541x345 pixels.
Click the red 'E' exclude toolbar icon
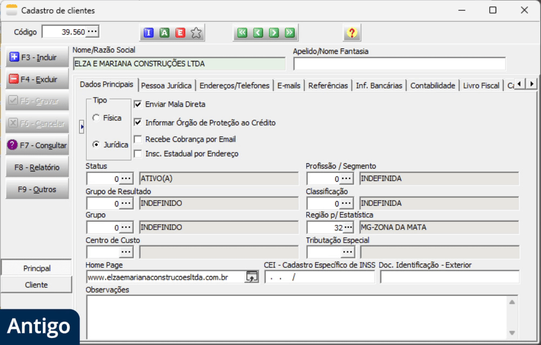pyautogui.click(x=180, y=33)
